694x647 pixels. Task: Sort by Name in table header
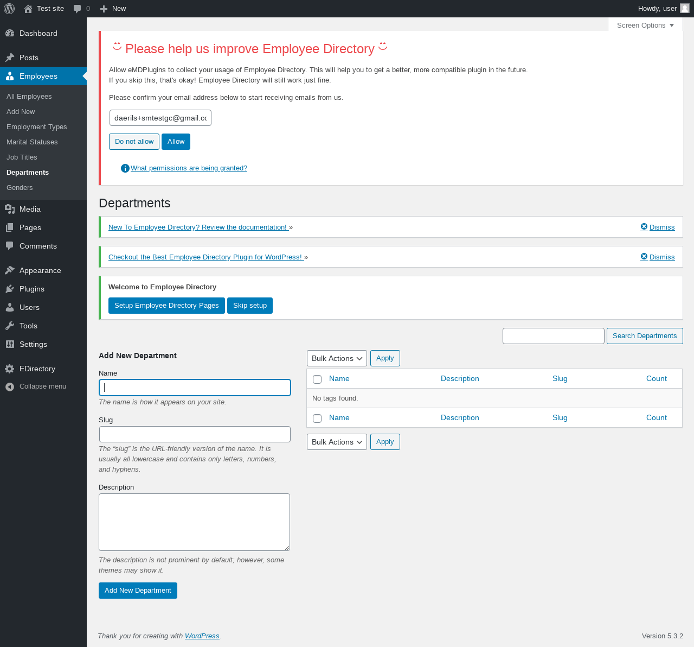pyautogui.click(x=339, y=379)
